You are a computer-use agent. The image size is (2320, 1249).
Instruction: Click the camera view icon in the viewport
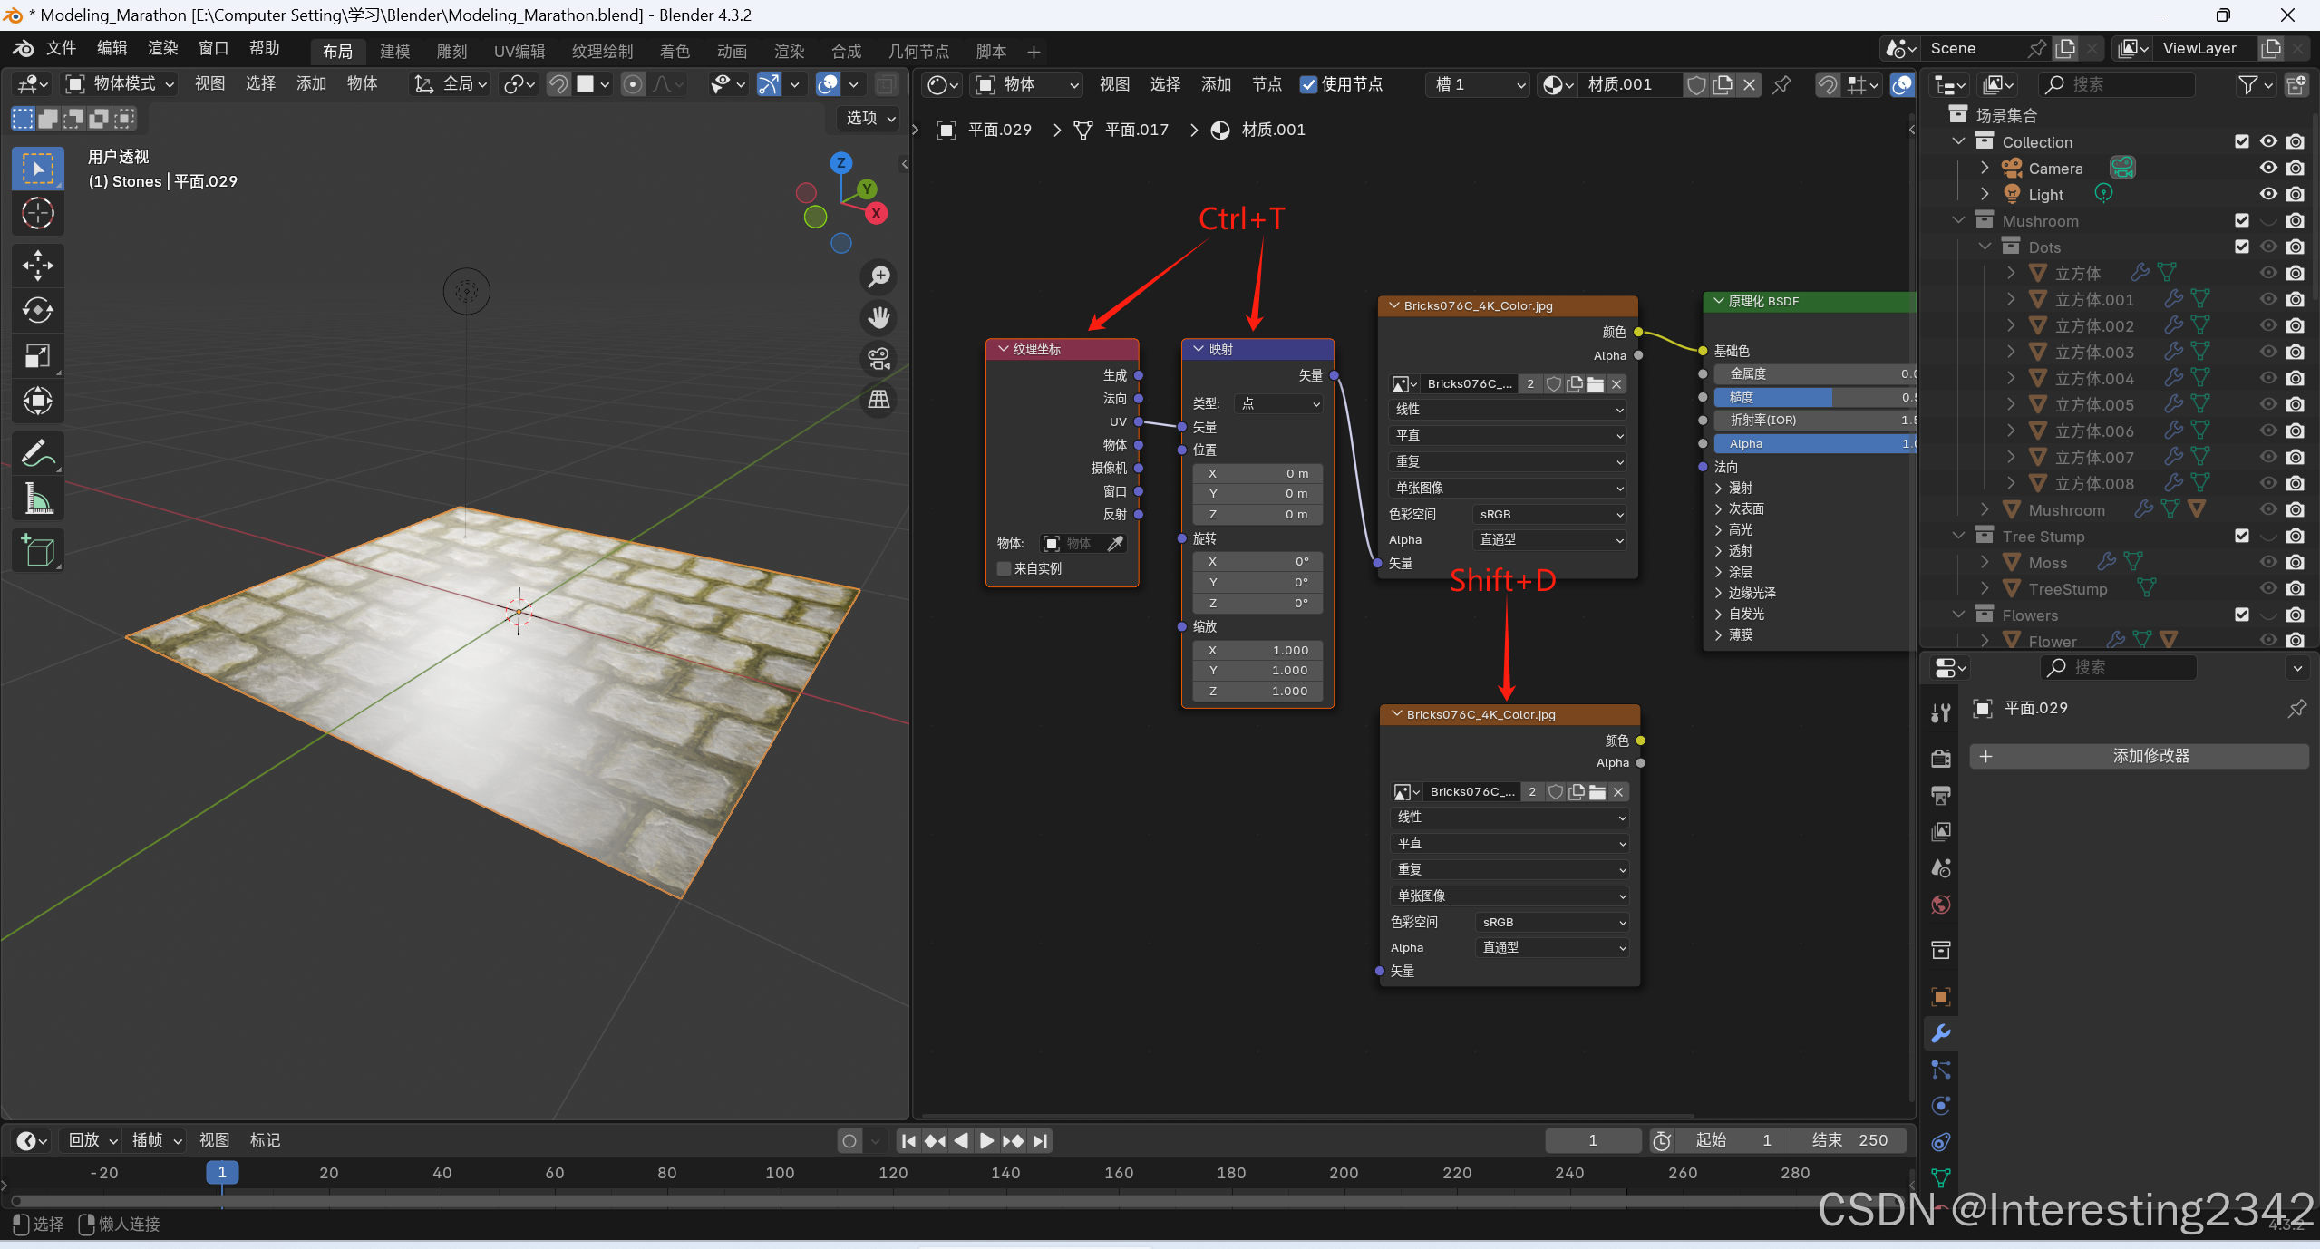pos(878,359)
